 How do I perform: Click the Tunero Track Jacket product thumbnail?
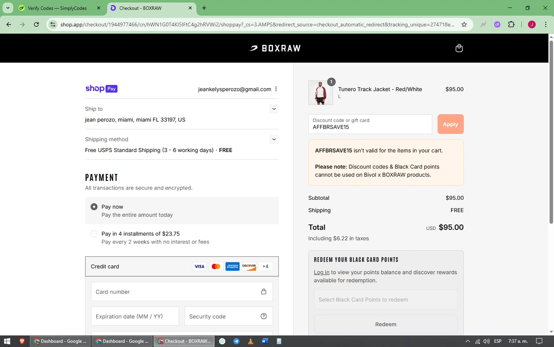coord(321,92)
